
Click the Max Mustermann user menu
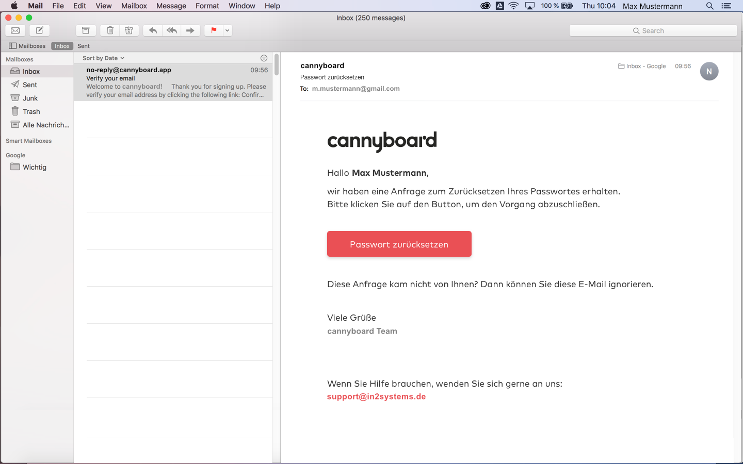(x=653, y=6)
